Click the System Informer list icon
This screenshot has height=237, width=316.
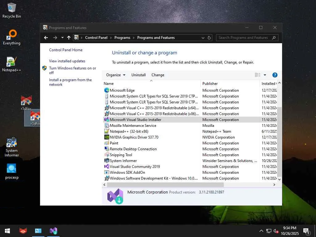(106, 160)
